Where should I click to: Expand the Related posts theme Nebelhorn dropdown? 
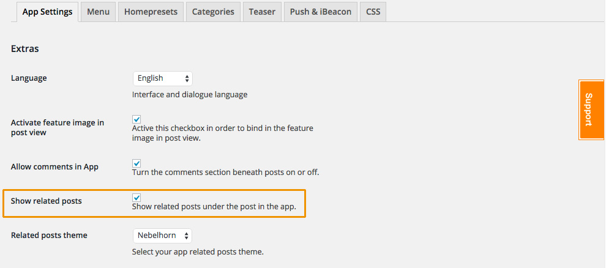(162, 235)
